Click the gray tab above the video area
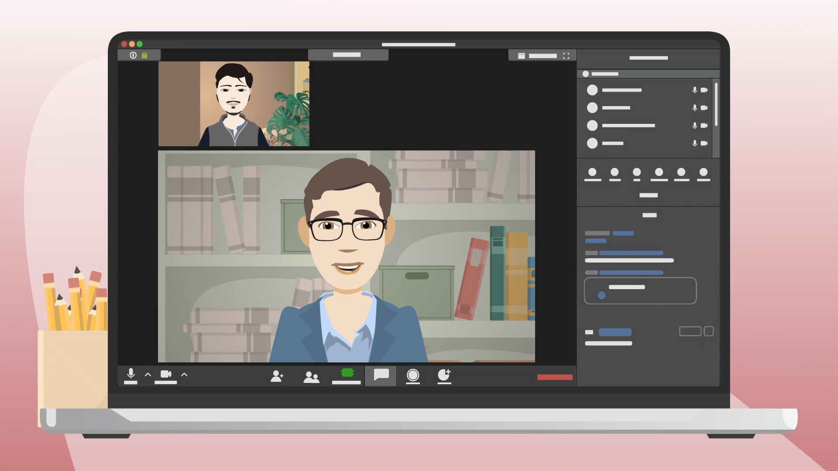 click(348, 55)
